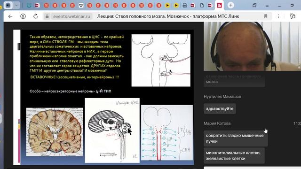Screen dimensions: 301x169
Task: Click the events.webinar.ru address field
Action: tap(71, 16)
